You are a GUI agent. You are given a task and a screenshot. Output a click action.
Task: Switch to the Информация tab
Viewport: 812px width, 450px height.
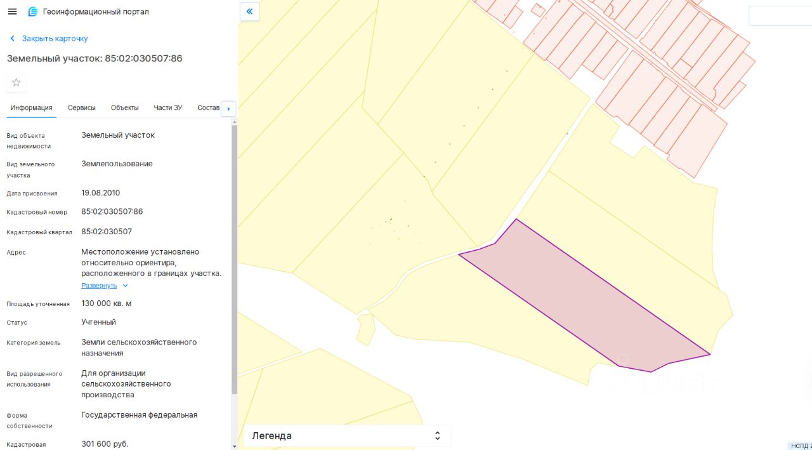[x=31, y=108]
